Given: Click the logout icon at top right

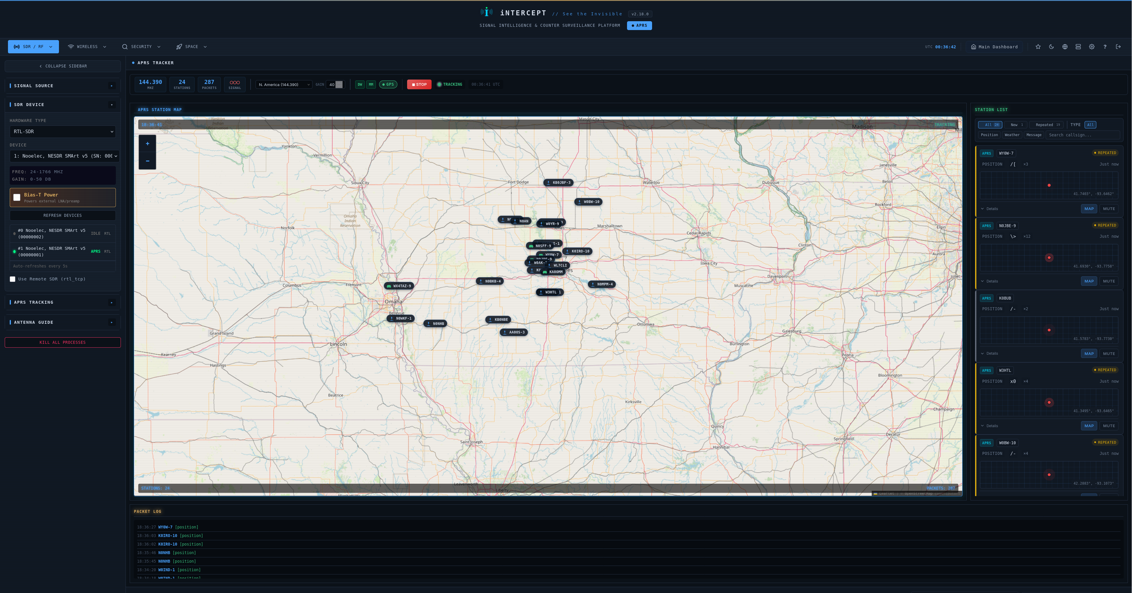Looking at the screenshot, I should tap(1118, 47).
